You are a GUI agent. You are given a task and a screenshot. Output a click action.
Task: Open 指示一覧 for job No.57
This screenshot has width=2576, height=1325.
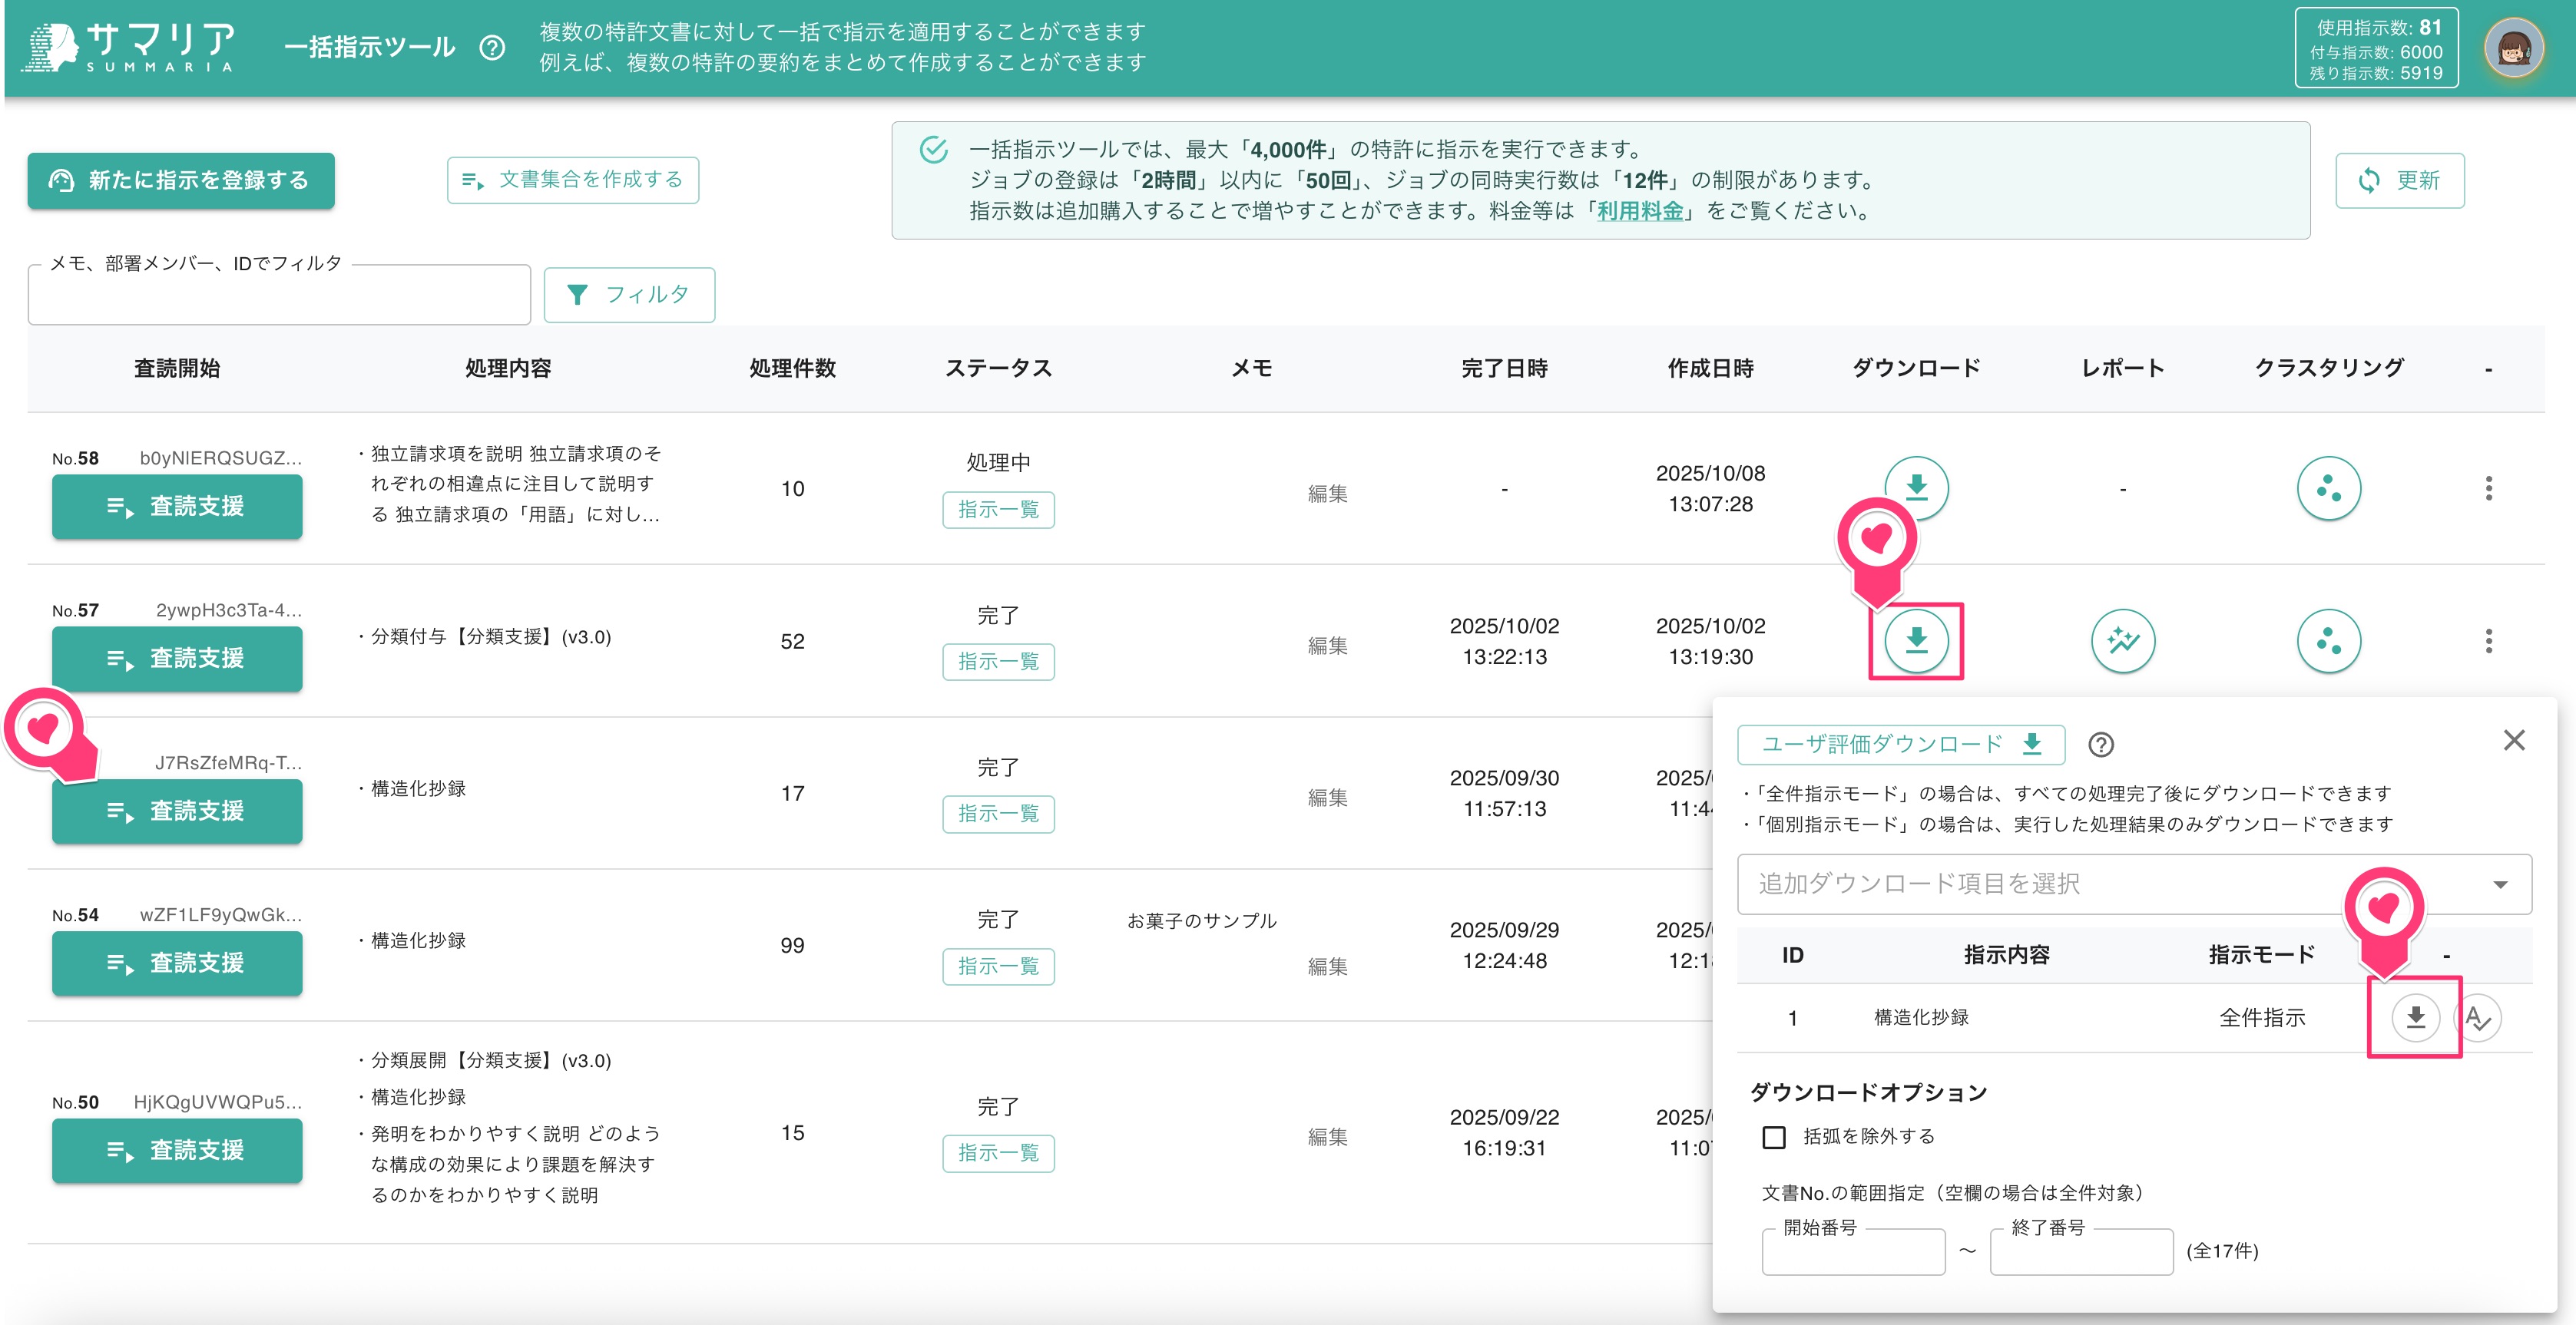point(998,662)
